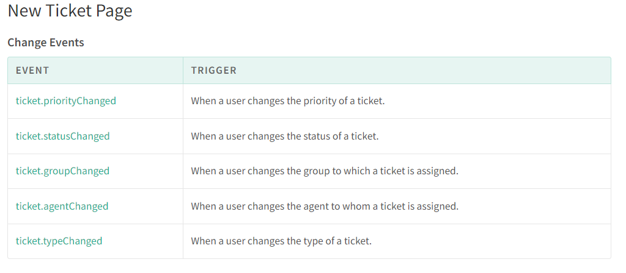This screenshot has width=626, height=273.
Task: Follow the ticket.groupChanged link
Action: (x=63, y=171)
